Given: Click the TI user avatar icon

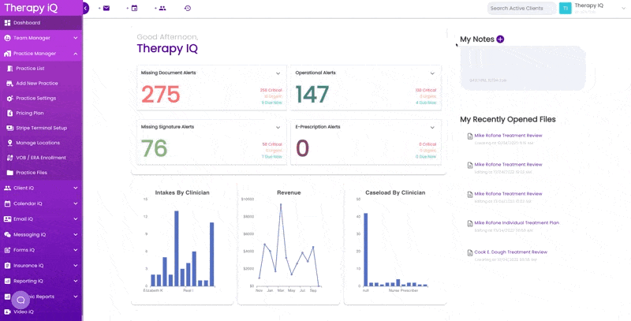Looking at the screenshot, I should [x=566, y=8].
